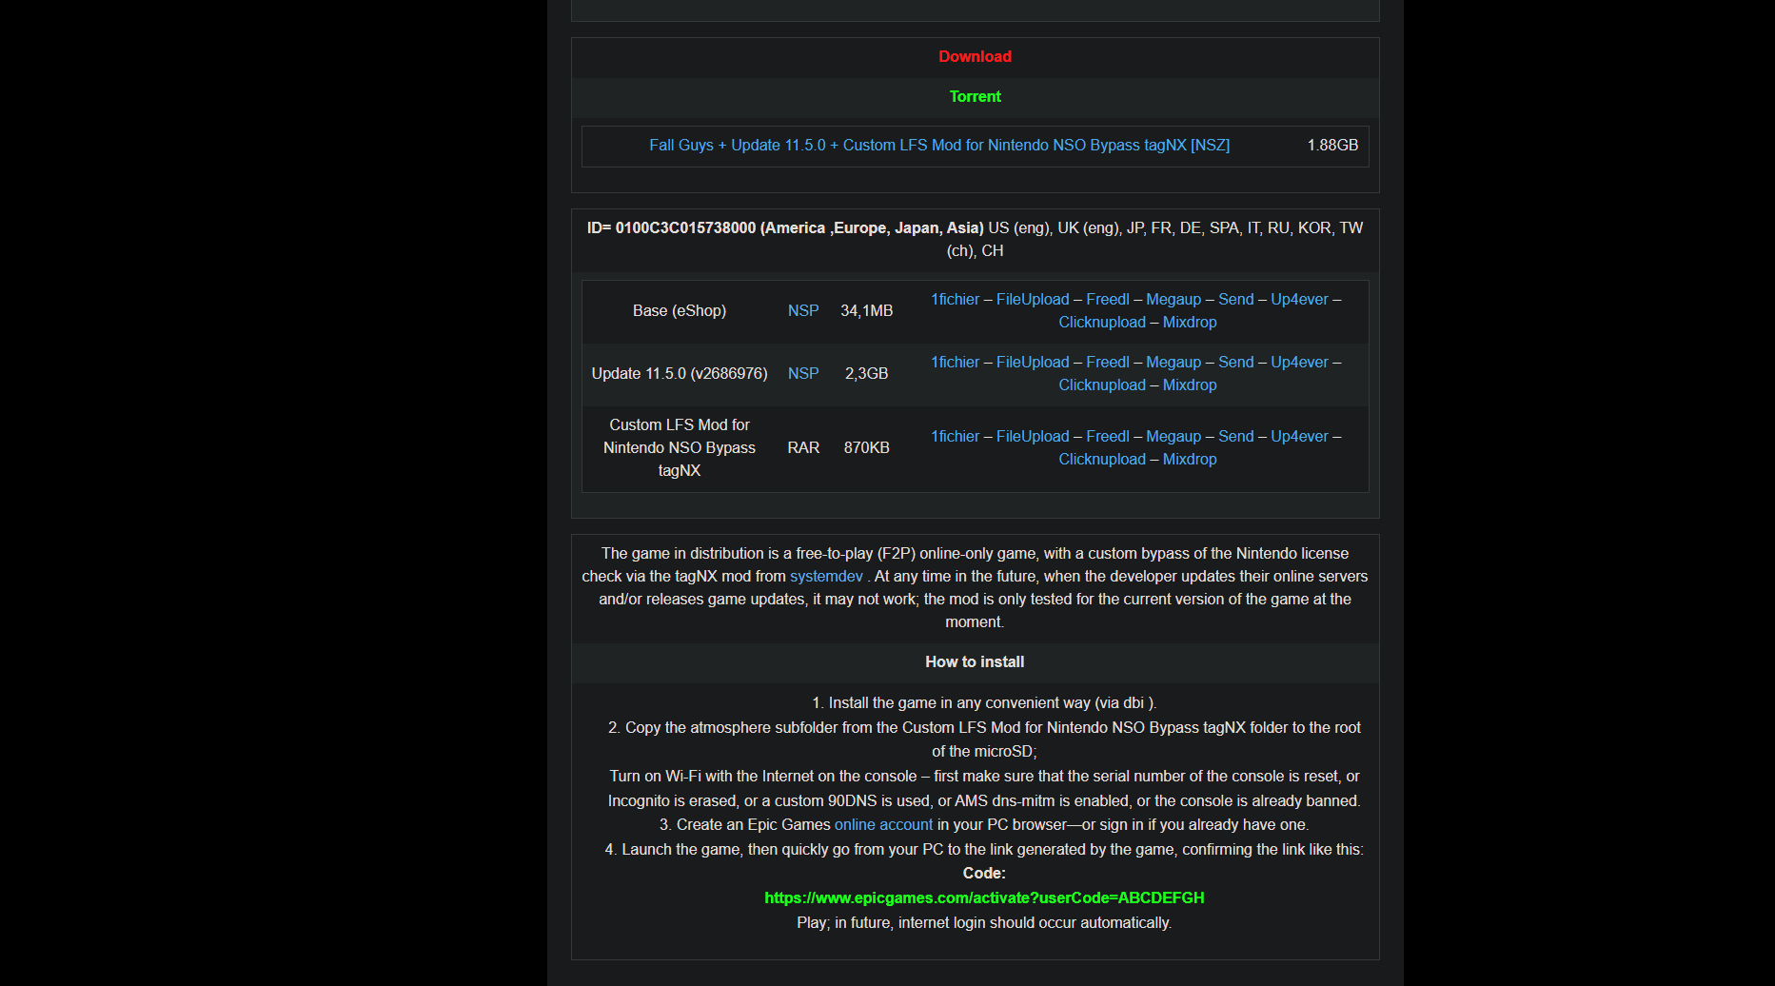Click the 34,1MB size cell
This screenshot has height=986, width=1775.
pyautogui.click(x=866, y=311)
